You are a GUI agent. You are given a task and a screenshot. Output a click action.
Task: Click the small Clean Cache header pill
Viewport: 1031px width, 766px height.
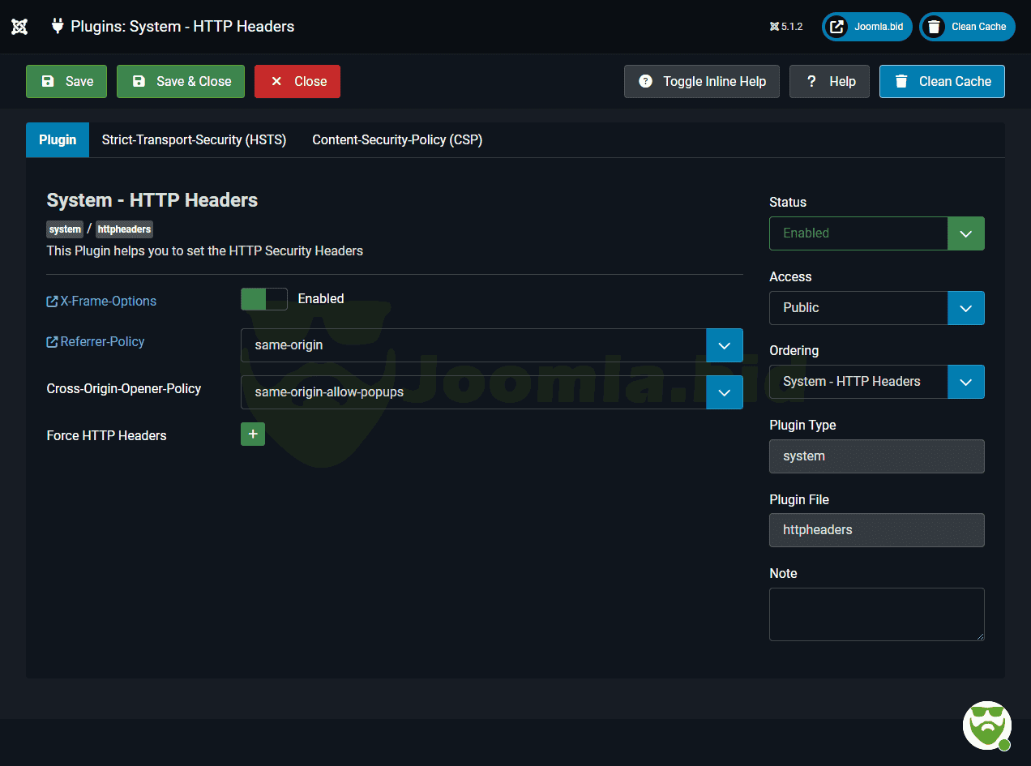[967, 27]
